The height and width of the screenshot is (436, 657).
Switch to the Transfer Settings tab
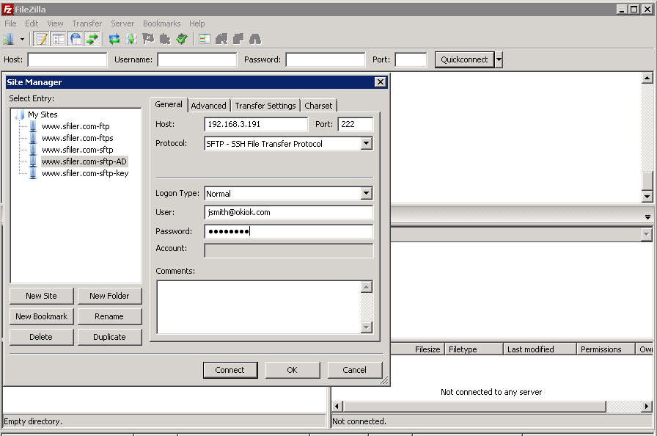[x=265, y=106]
